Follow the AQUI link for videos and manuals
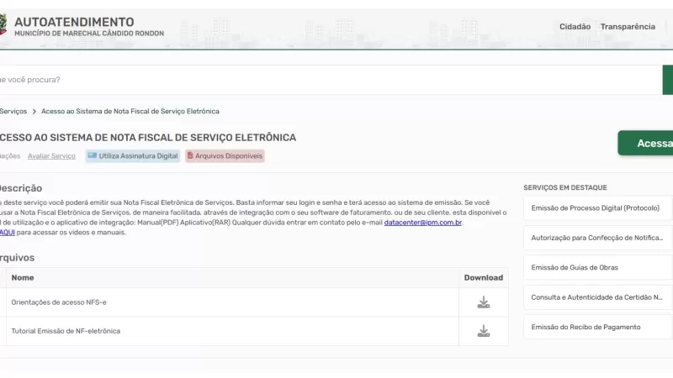 [7, 232]
